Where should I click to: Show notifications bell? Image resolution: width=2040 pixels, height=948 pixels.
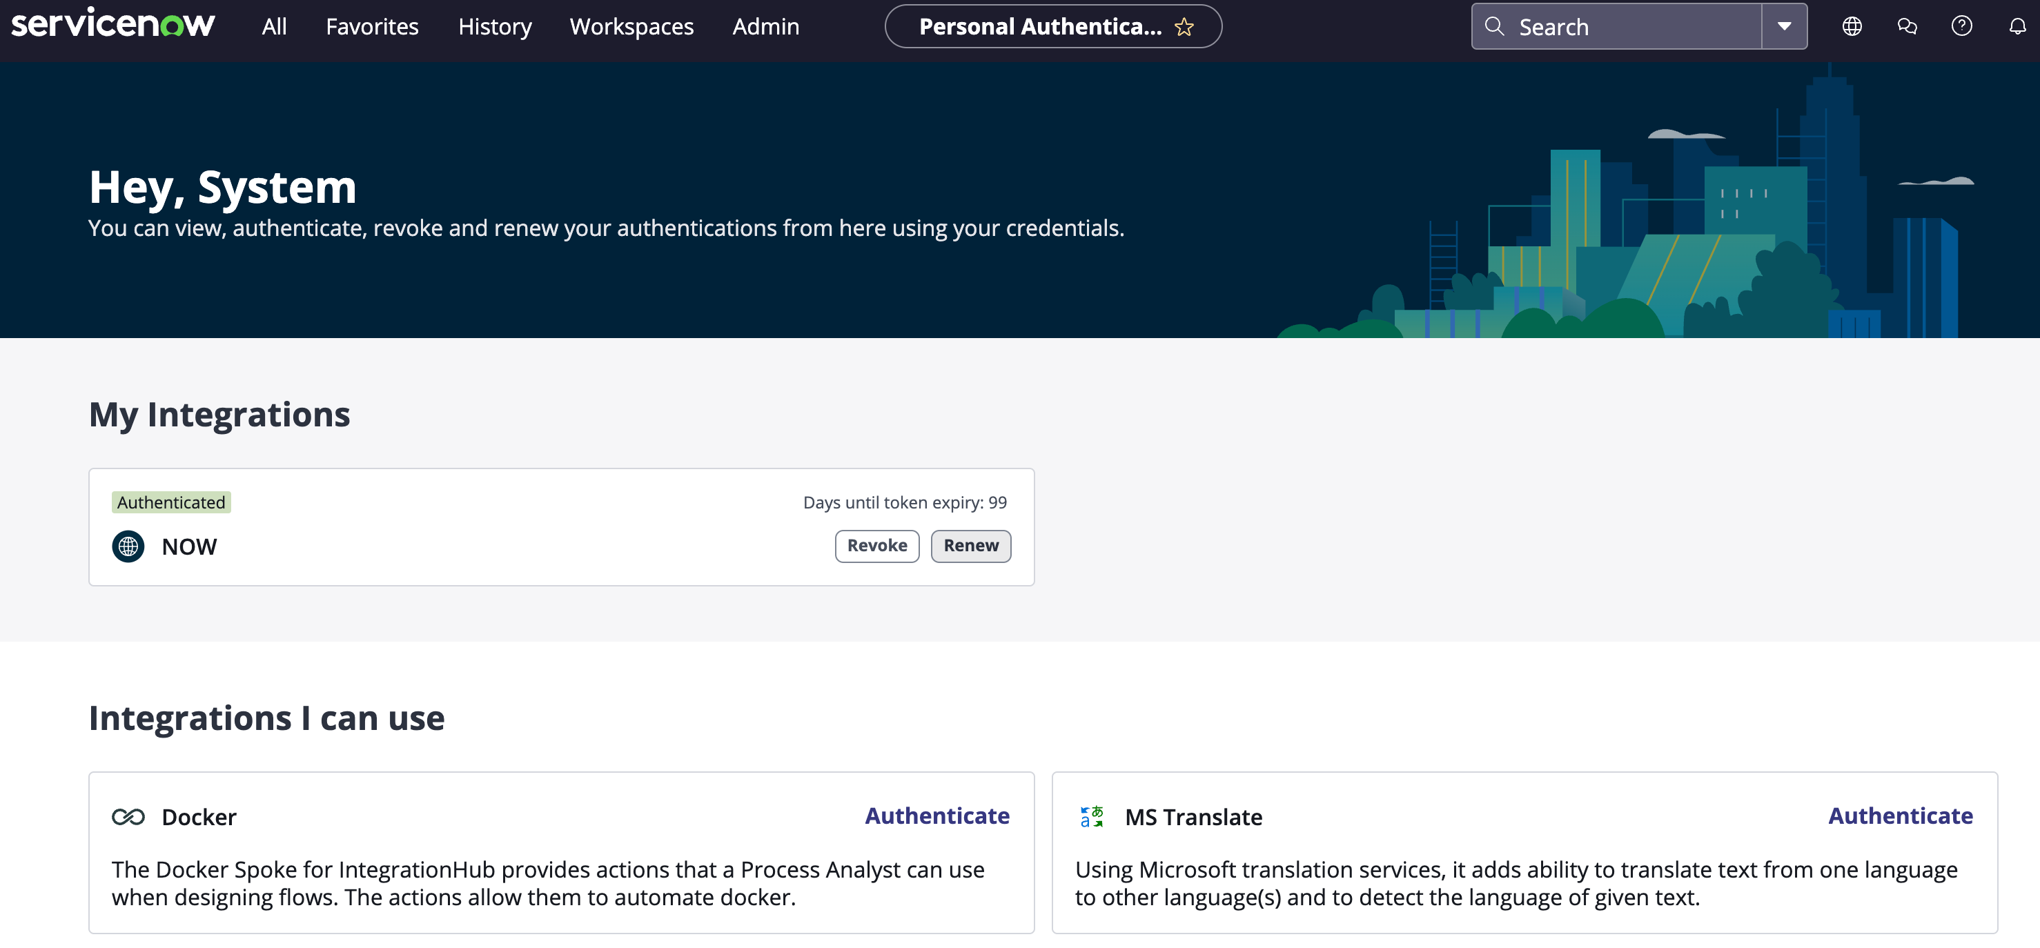tap(2017, 26)
